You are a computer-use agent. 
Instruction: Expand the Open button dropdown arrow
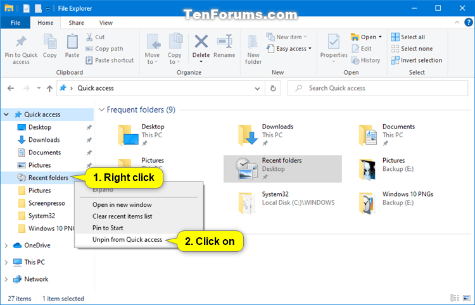[380, 37]
